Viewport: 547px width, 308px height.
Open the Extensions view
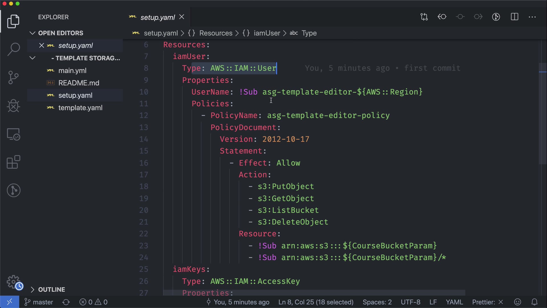pos(13,162)
